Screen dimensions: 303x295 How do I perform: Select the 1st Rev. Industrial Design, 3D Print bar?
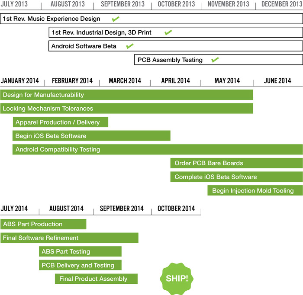(176, 32)
